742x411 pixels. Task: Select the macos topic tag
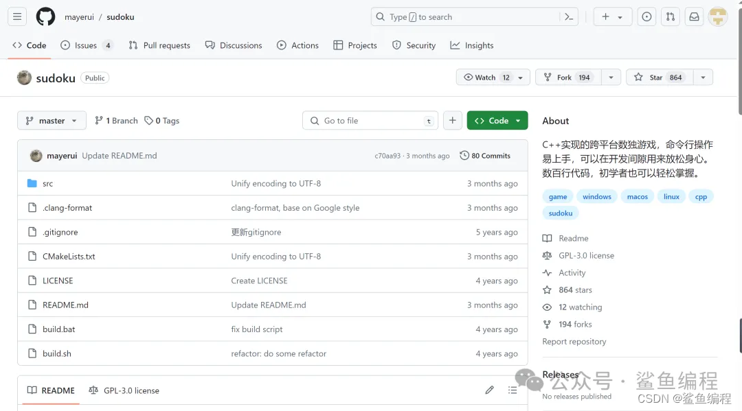(x=638, y=196)
